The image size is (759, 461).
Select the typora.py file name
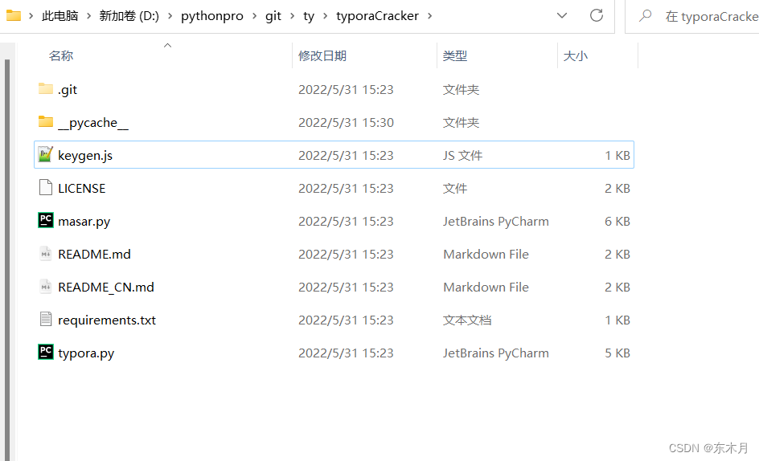[x=86, y=353]
